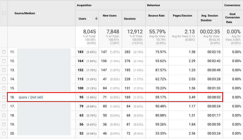Sort by Avg. Session Duration header
243x140 pixels.
pyautogui.click(x=210, y=18)
